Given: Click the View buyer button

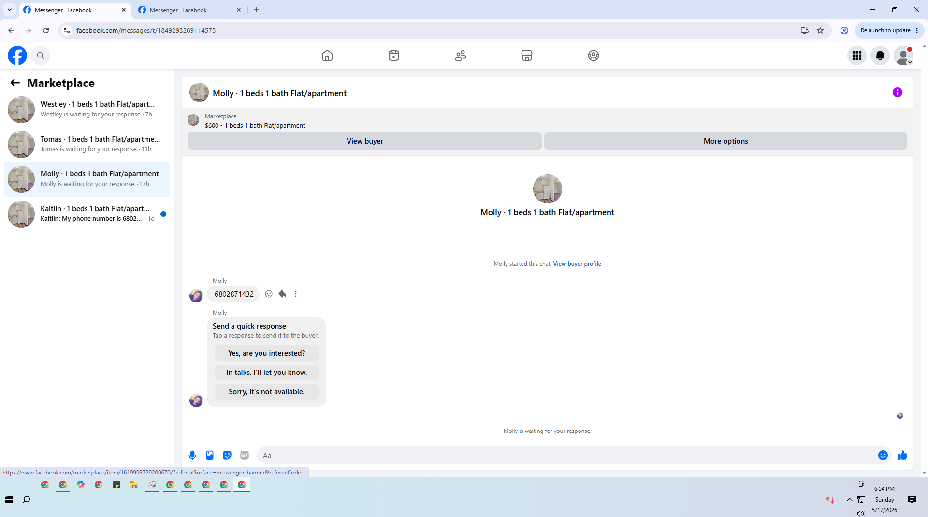Looking at the screenshot, I should point(365,141).
